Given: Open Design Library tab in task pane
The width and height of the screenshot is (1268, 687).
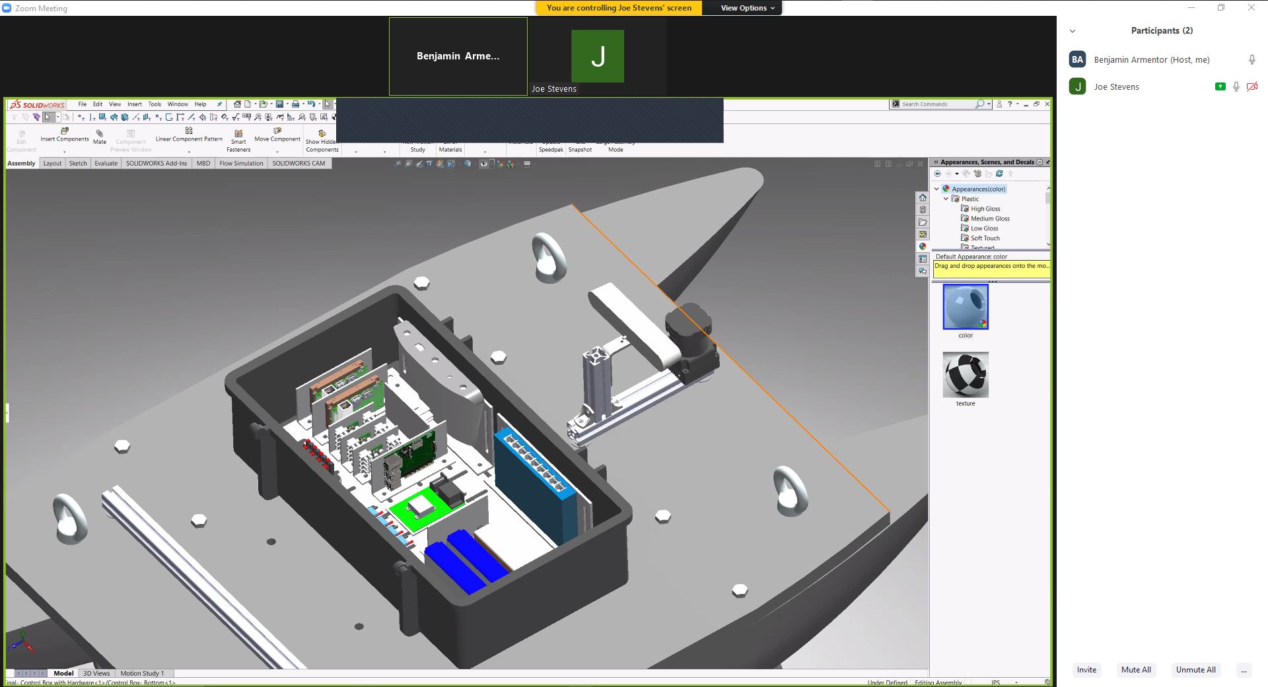Looking at the screenshot, I should coord(923,210).
